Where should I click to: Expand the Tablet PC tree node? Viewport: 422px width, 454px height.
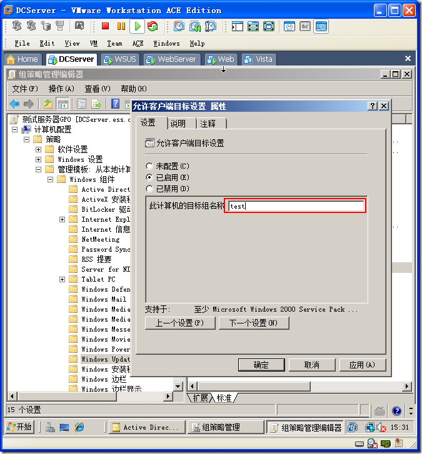click(x=62, y=279)
